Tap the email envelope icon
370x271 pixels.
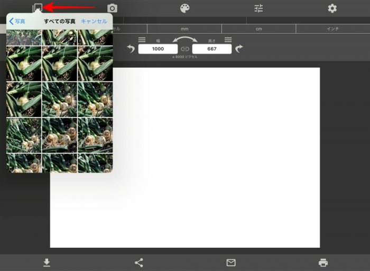(231, 263)
